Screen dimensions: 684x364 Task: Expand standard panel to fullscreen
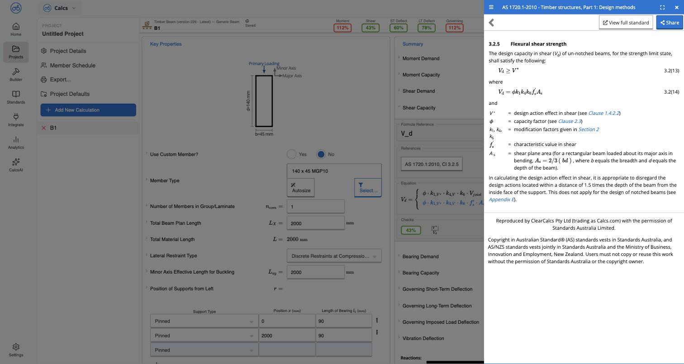point(662,7)
